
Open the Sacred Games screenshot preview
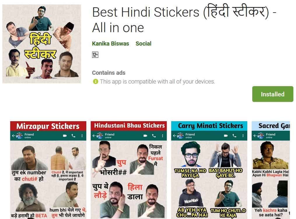[271, 170]
